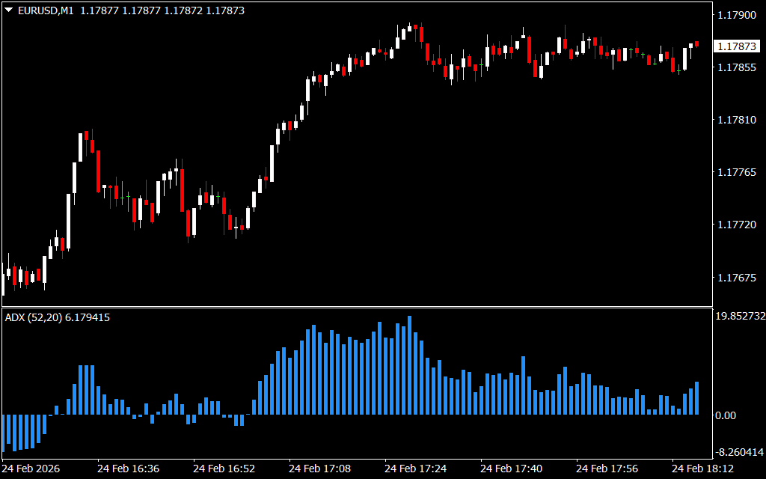Click the triangle arrow beside EURUSD,M1
Viewport: 766px width, 479px height.
pyautogui.click(x=8, y=11)
